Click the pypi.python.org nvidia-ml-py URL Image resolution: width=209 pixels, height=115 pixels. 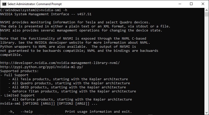click(x=42, y=67)
